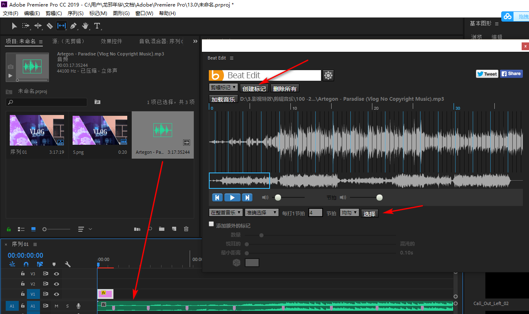The width and height of the screenshot is (529, 314).
Task: Solo the A1 audio track
Action: (x=67, y=306)
